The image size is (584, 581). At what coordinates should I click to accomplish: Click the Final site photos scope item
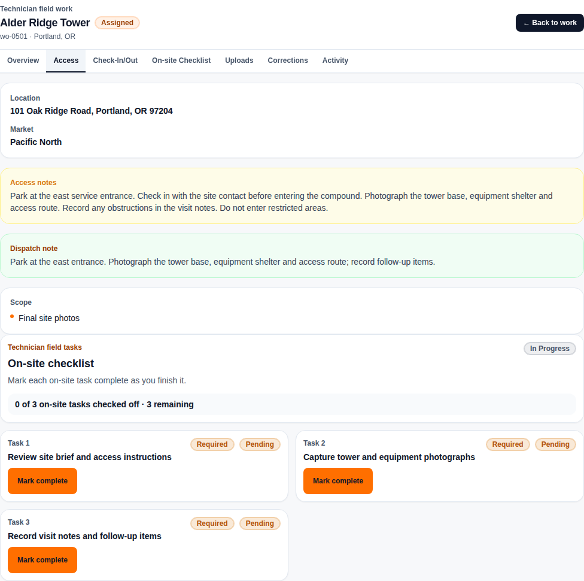tap(49, 318)
